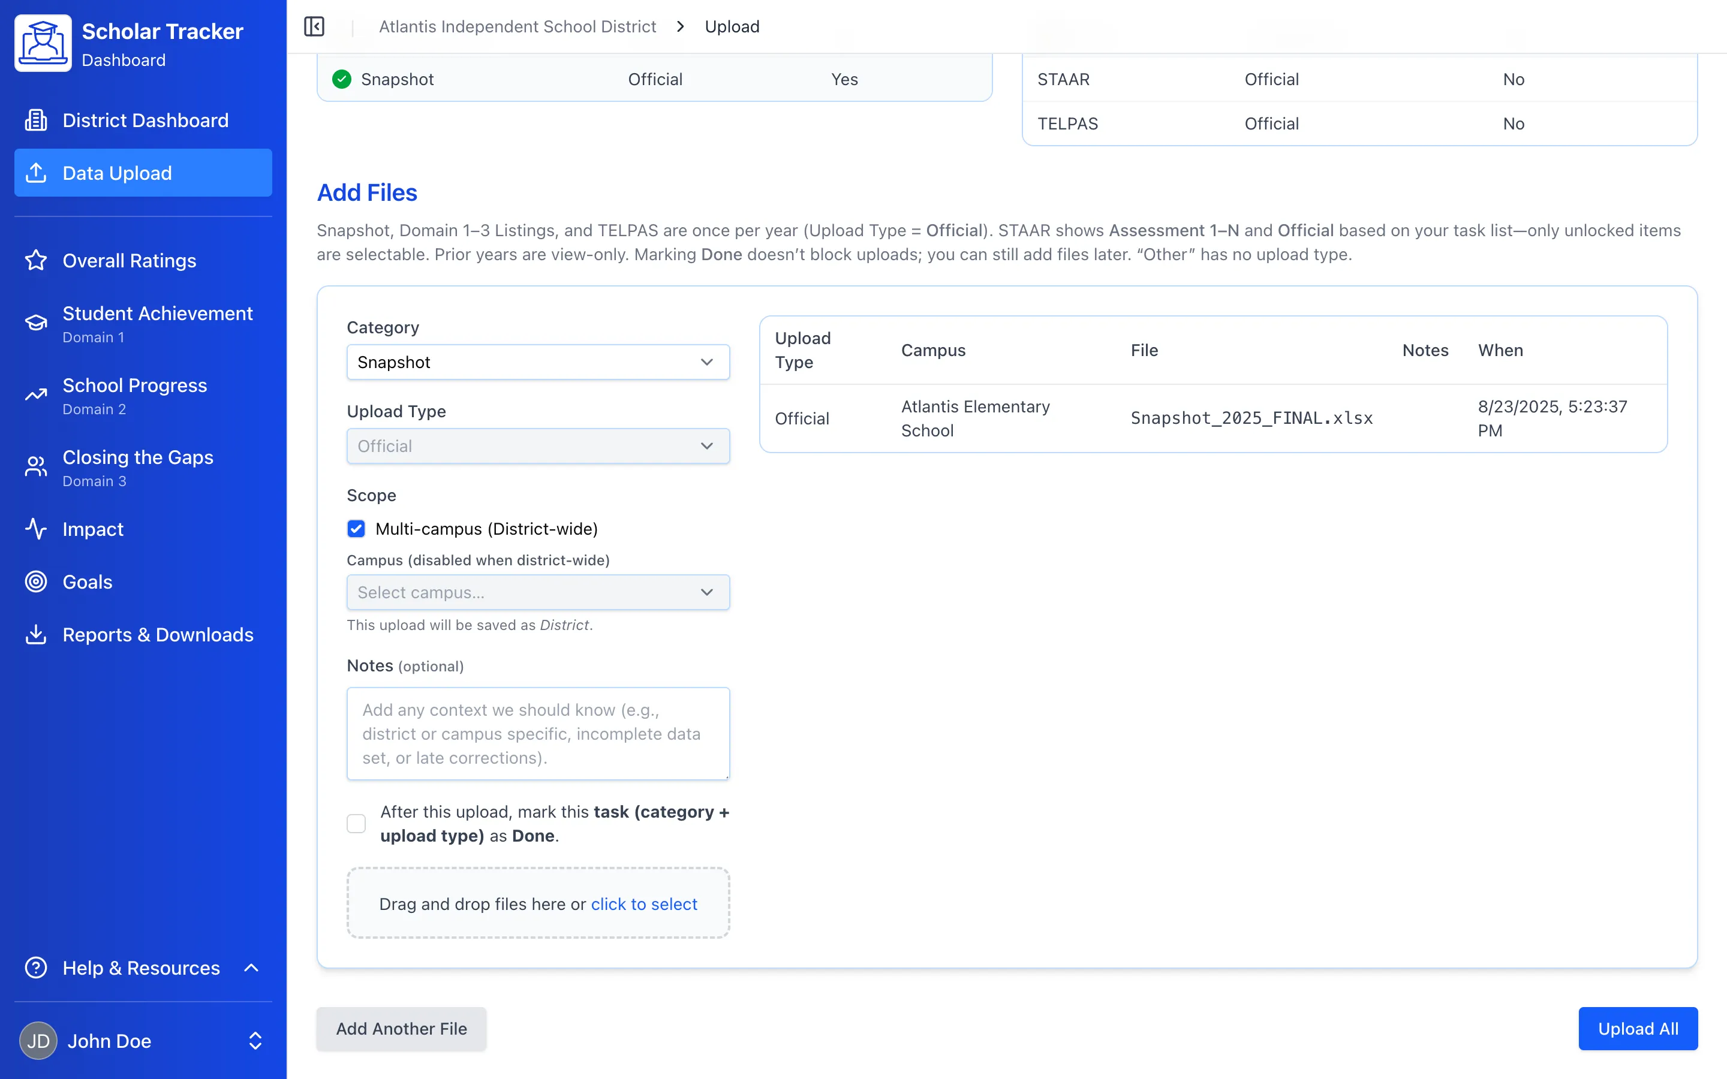Click the Add Another File button

click(401, 1028)
